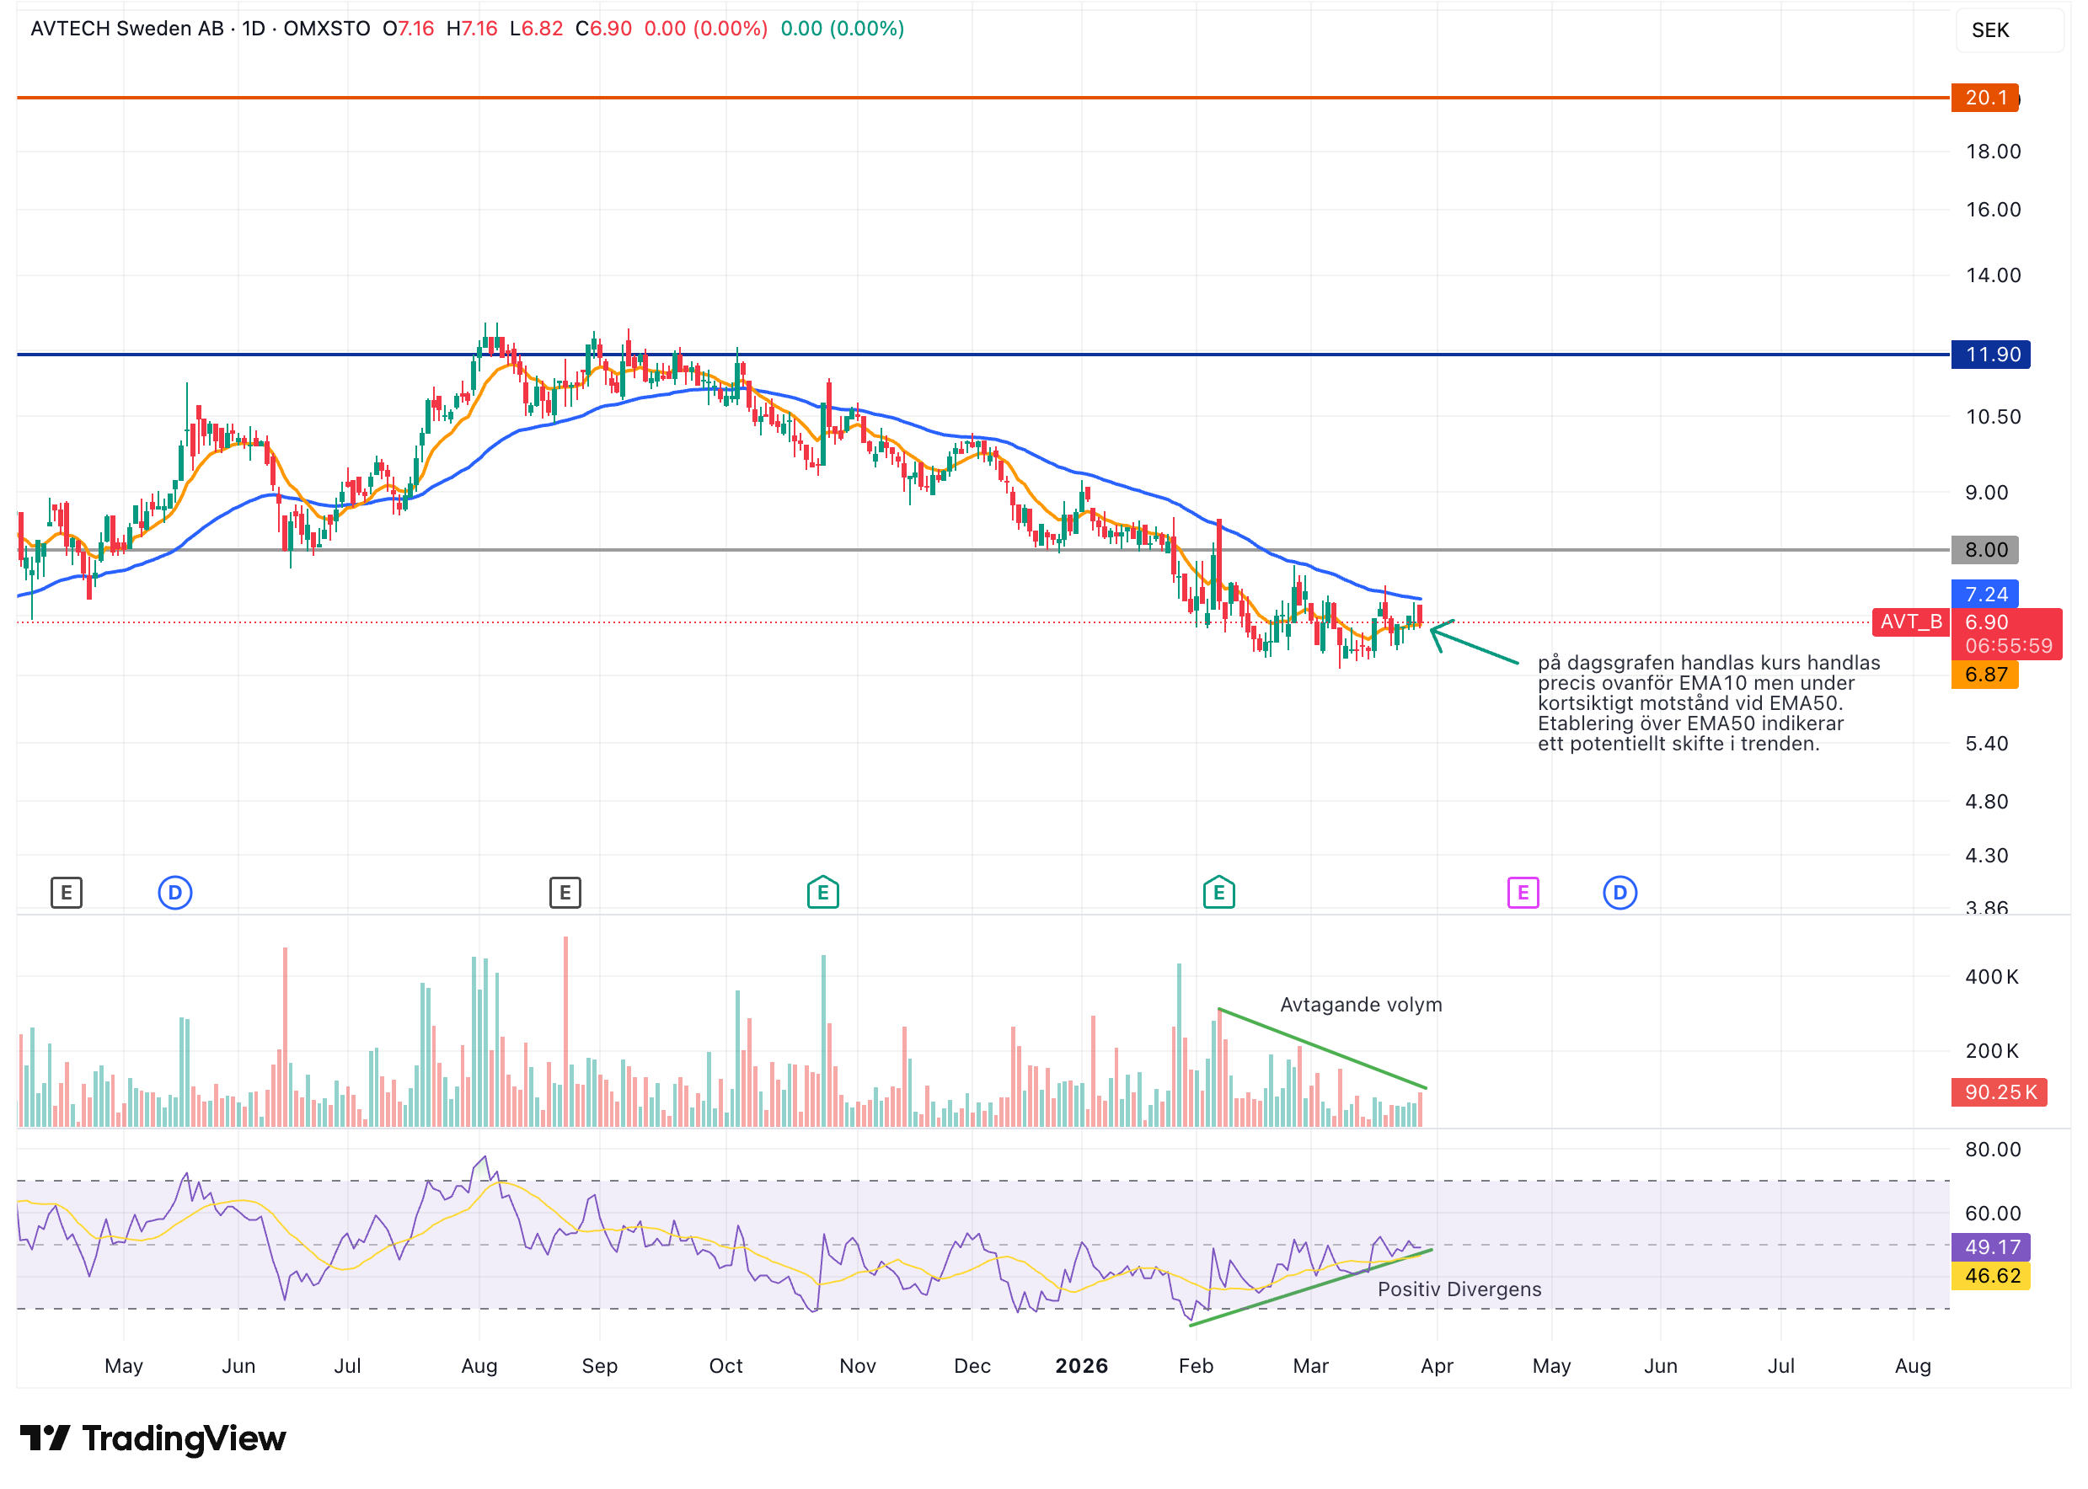Click the purple upcoming earnings E marker
The height and width of the screenshot is (1489, 2088).
point(1523,892)
